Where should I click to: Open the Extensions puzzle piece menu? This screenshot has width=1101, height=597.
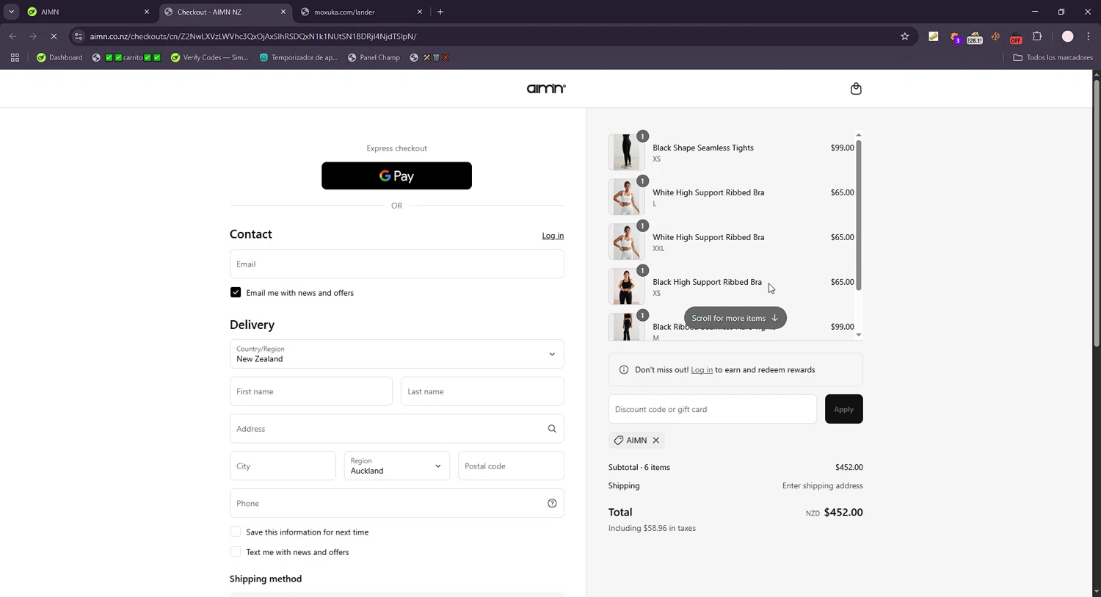coord(1037,36)
